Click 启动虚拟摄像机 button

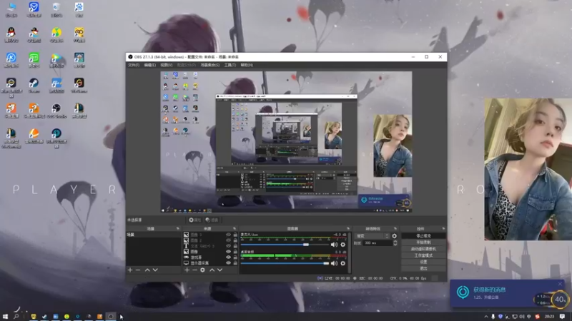423,249
